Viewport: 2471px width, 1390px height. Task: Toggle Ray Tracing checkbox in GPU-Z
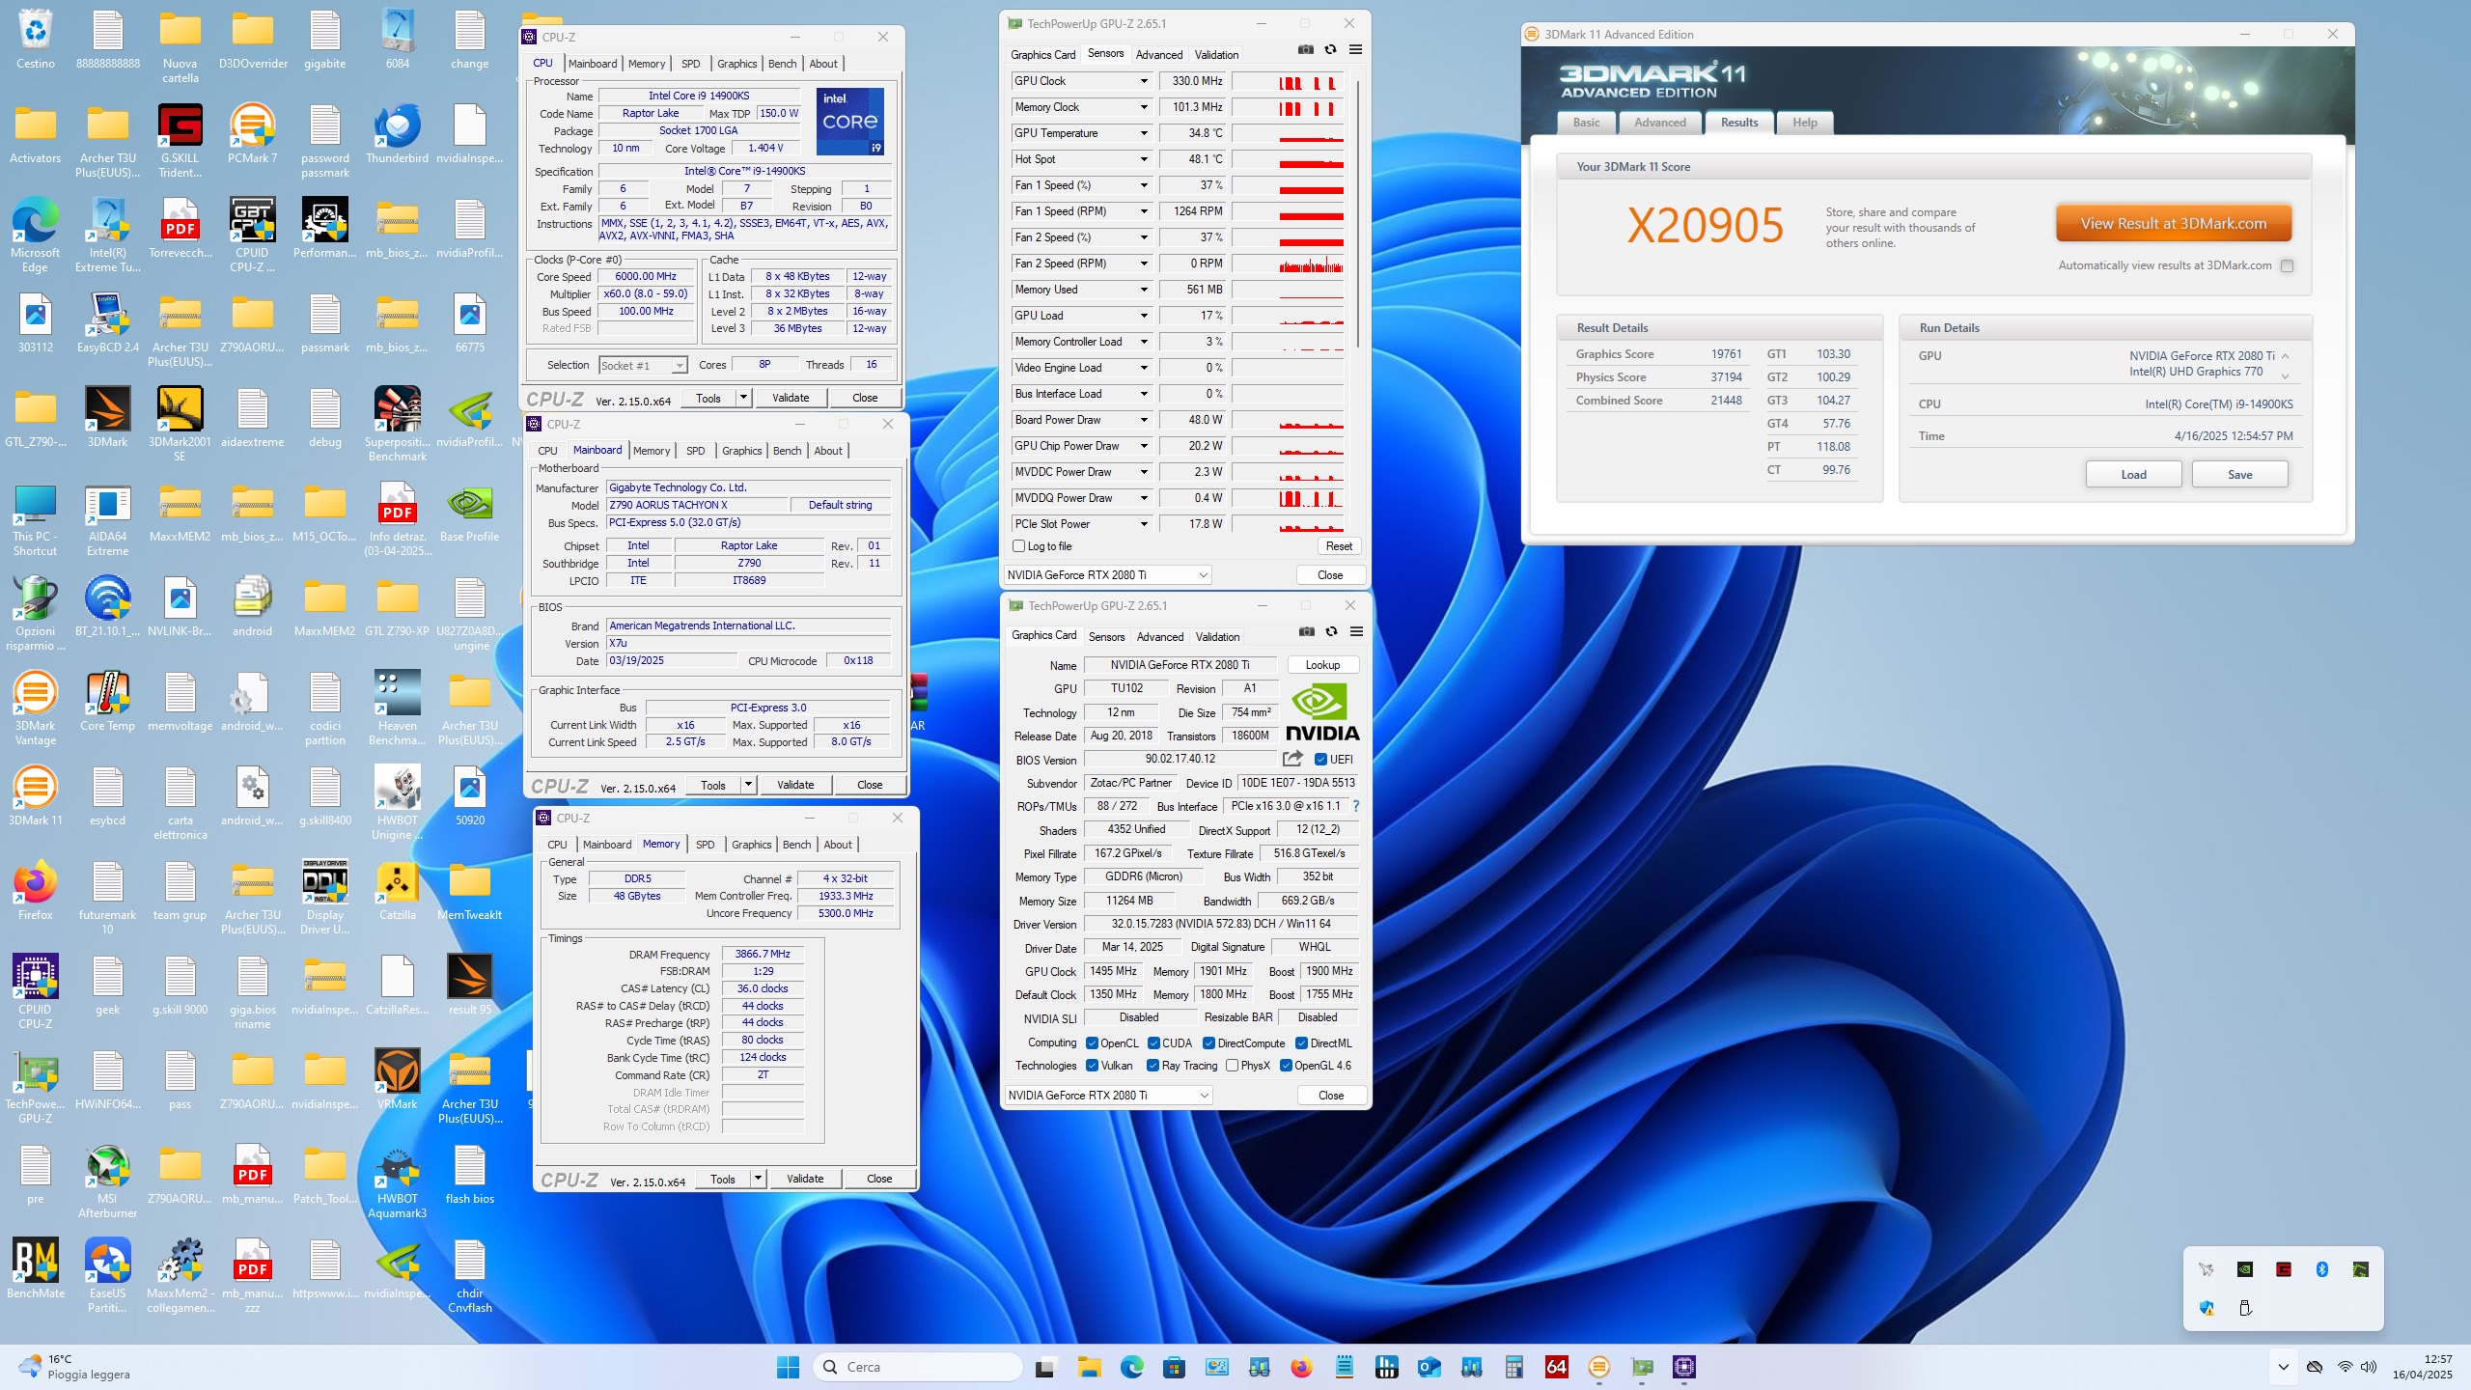[x=1152, y=1066]
